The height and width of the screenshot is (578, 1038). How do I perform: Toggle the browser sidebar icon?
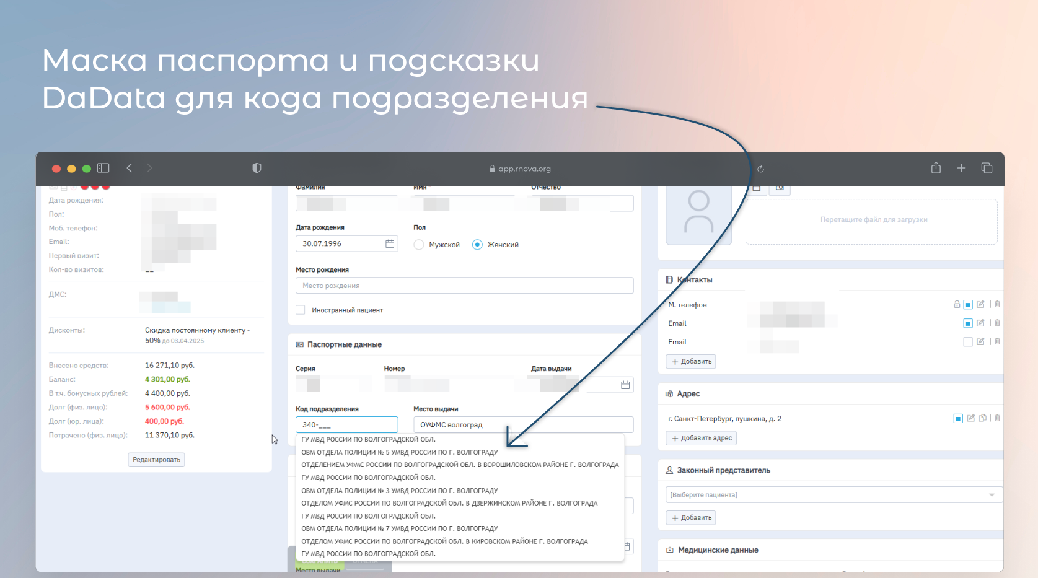point(103,168)
